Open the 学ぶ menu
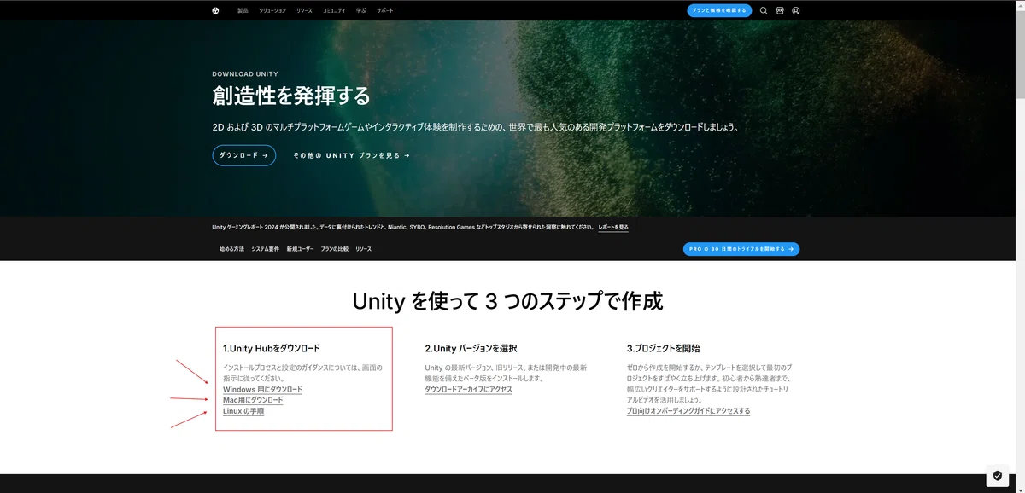This screenshot has width=1025, height=493. pyautogui.click(x=360, y=10)
